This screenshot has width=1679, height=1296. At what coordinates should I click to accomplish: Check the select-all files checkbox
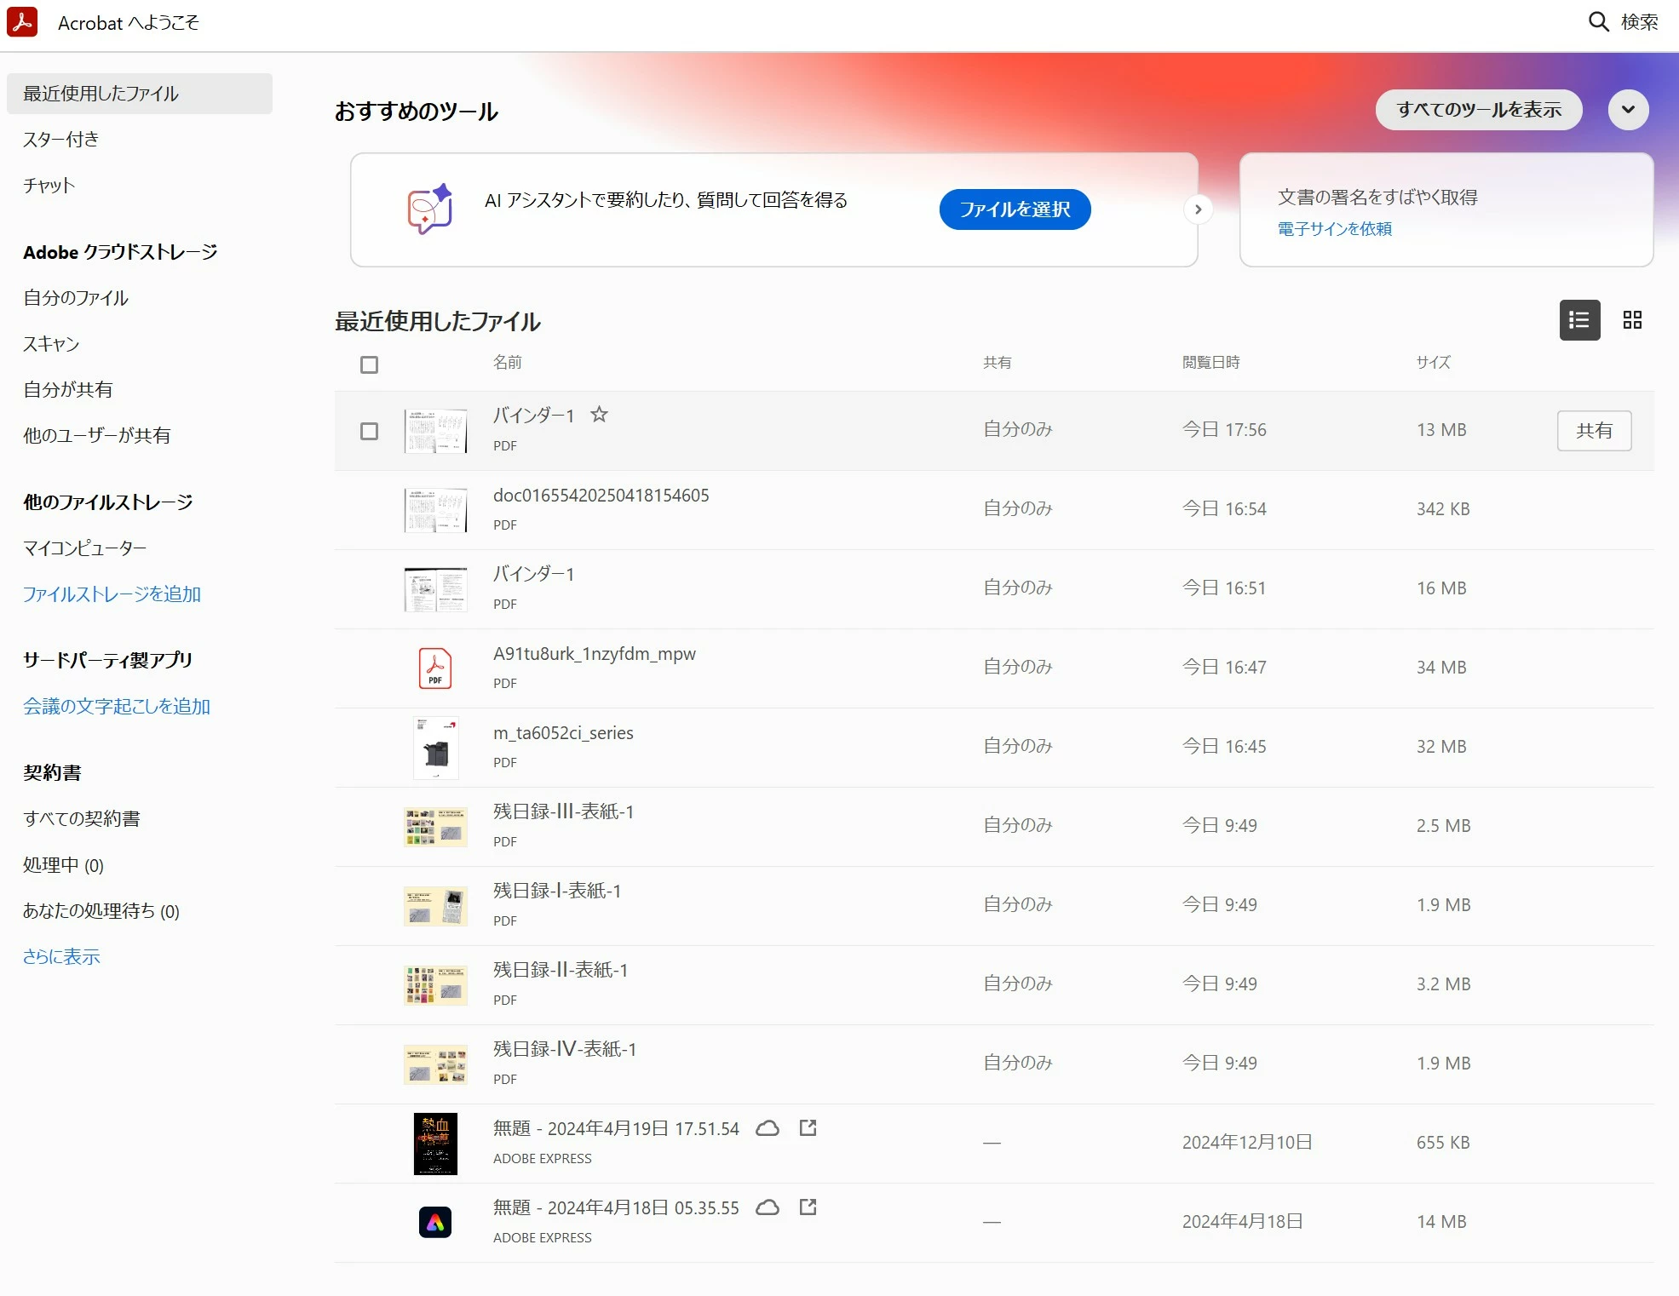point(369,365)
